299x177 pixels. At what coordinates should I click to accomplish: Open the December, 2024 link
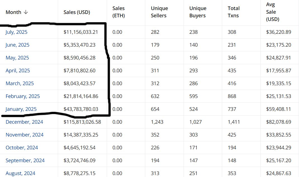(24, 122)
